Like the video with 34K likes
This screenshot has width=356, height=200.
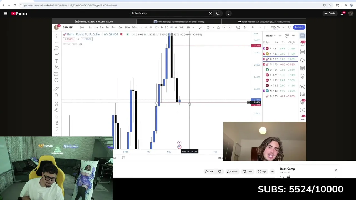coord(209,172)
